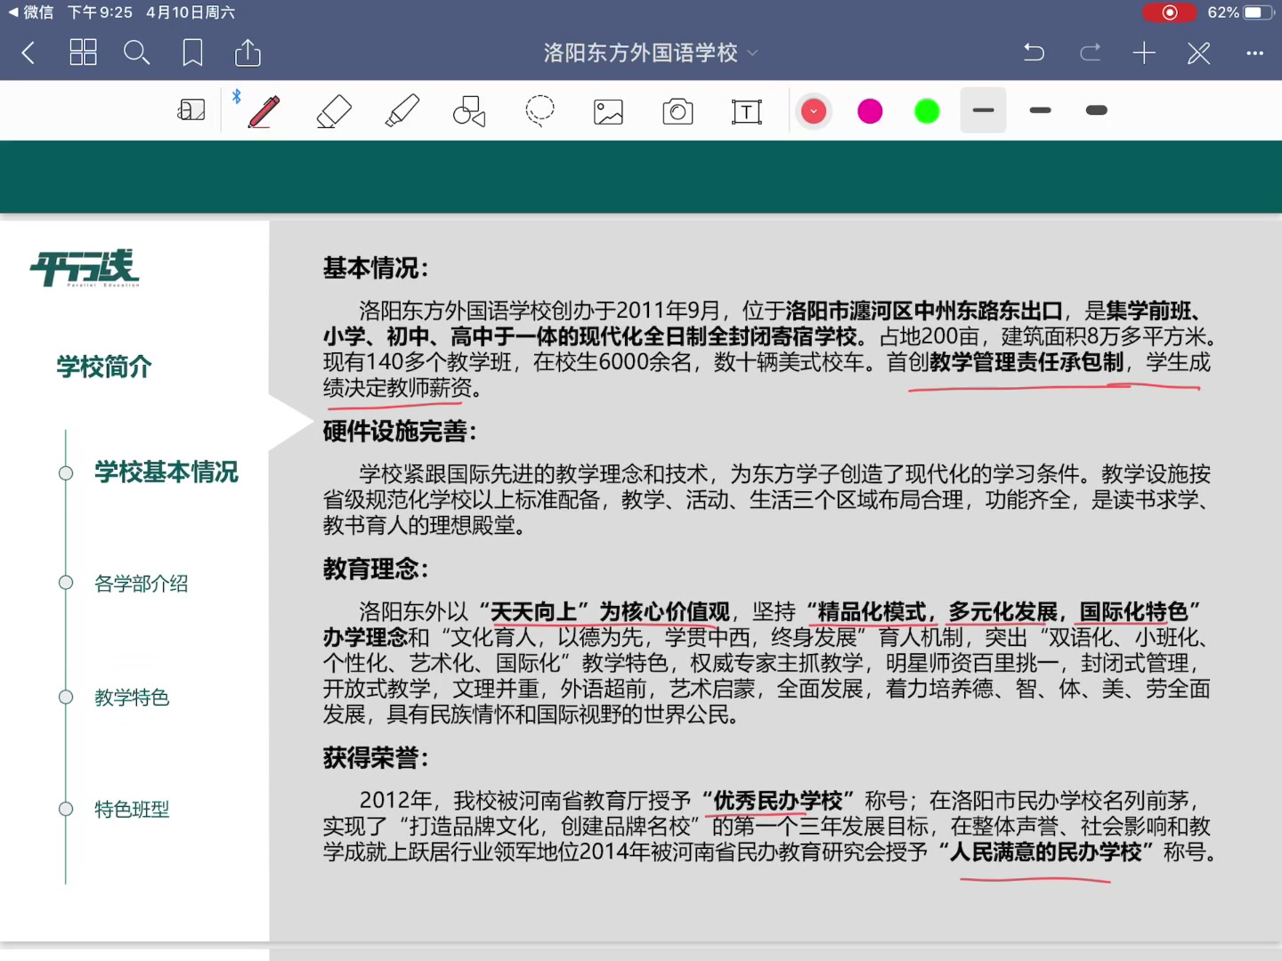Open the more options ellipsis menu
1282x961 pixels.
click(x=1255, y=53)
